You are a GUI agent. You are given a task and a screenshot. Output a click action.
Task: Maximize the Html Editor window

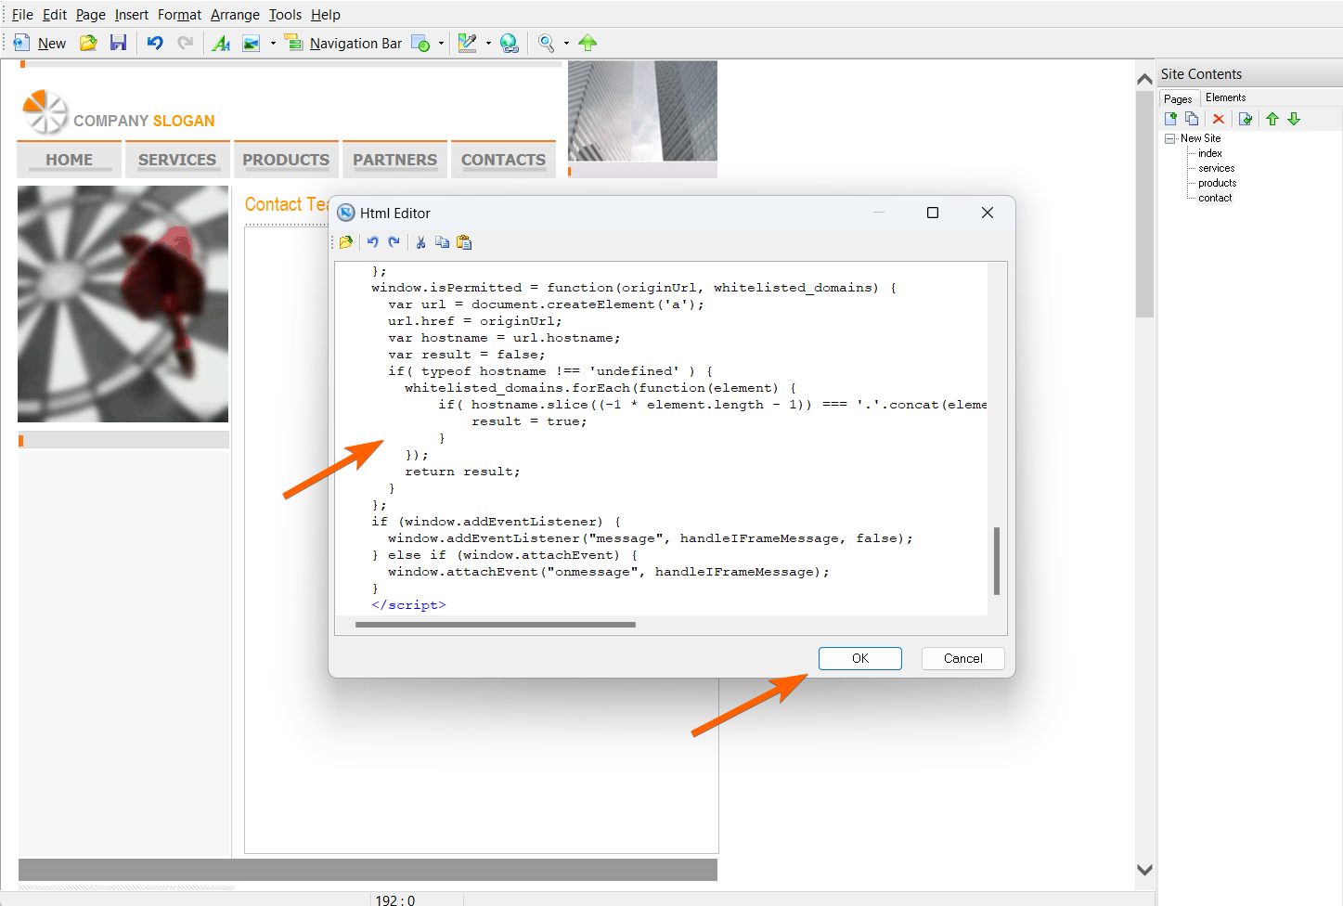[x=933, y=213]
